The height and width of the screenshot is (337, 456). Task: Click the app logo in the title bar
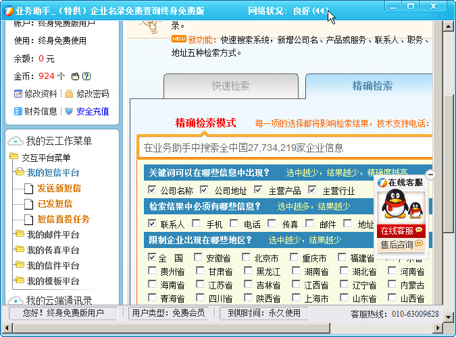tap(9, 11)
